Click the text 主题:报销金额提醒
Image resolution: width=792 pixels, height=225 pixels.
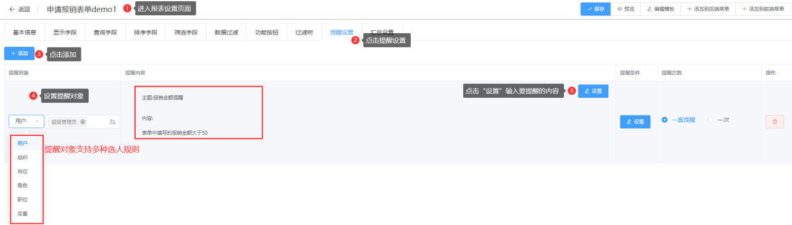click(162, 98)
